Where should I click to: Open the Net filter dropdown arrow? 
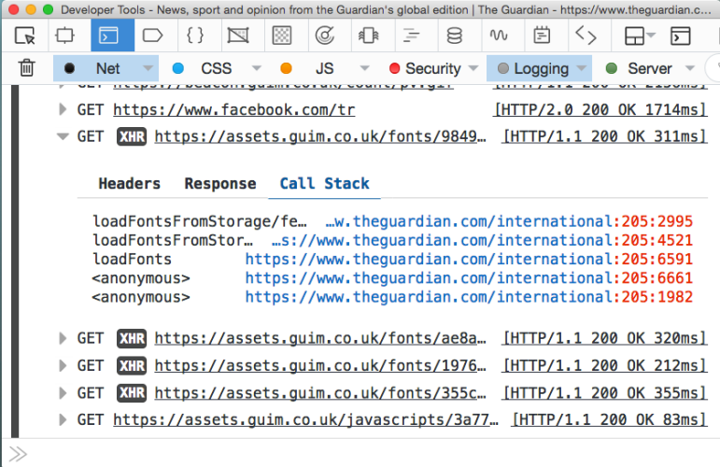(148, 68)
